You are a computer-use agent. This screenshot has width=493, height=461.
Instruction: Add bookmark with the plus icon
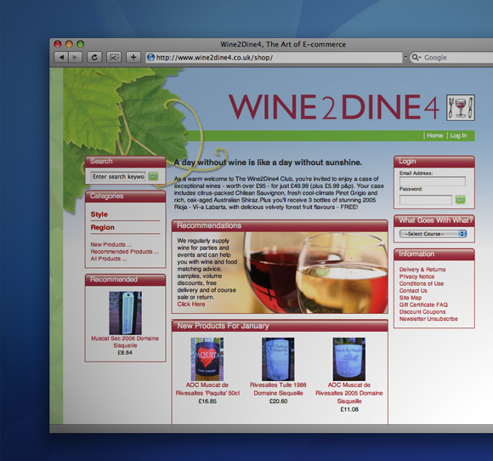pyautogui.click(x=133, y=57)
